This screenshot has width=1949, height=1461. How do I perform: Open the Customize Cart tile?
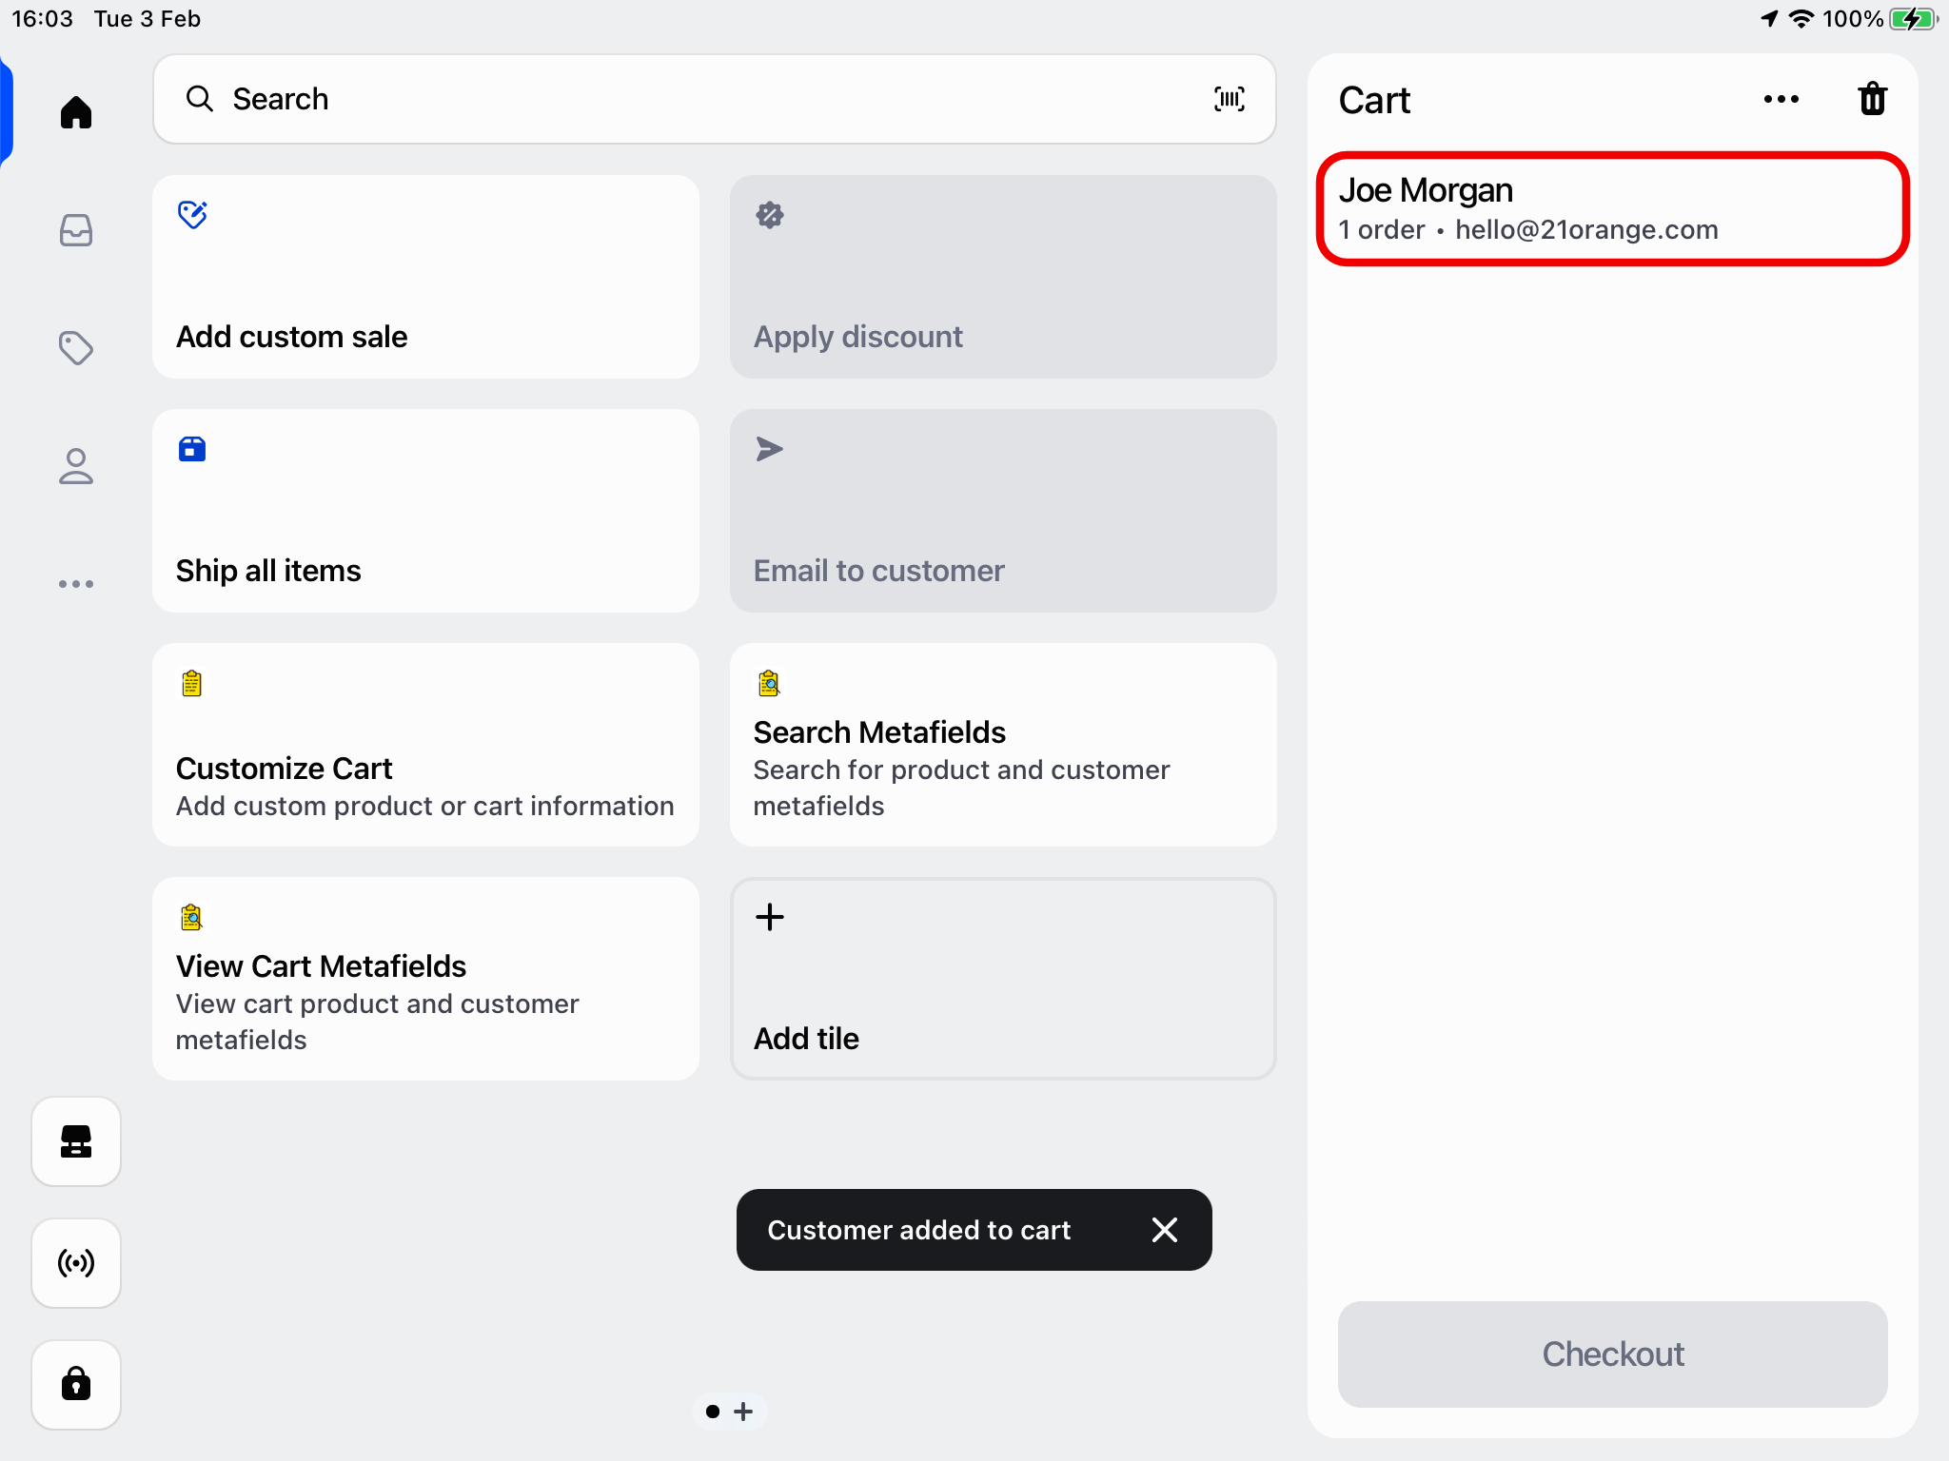(x=425, y=745)
